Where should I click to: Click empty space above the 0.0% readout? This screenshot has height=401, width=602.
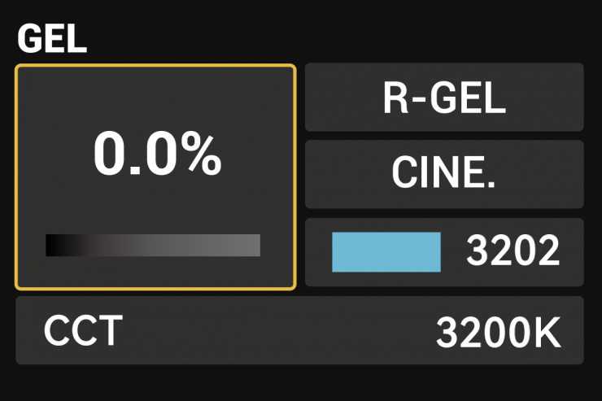(155, 96)
